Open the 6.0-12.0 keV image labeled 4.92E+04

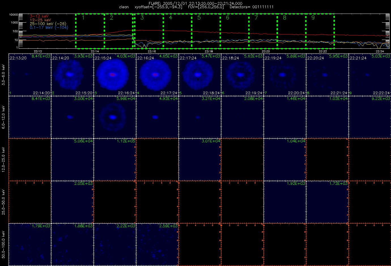coord(157,117)
